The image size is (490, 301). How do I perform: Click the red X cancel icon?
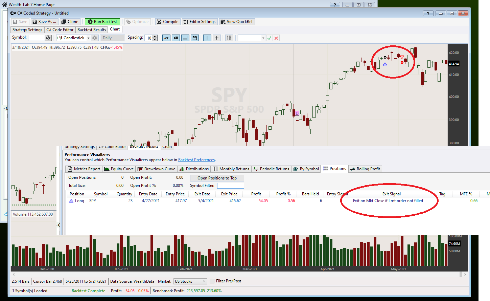pyautogui.click(x=276, y=38)
